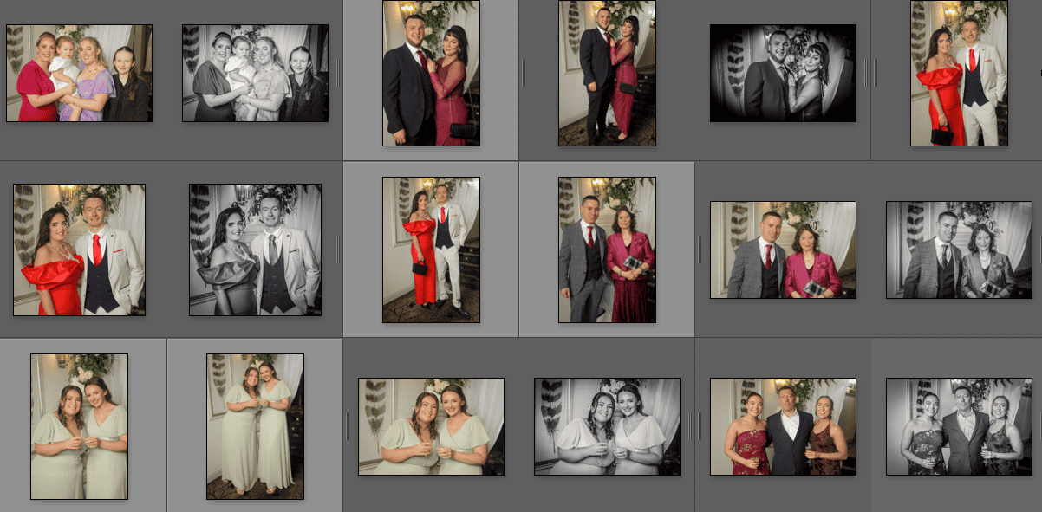Open the grey-suit man with plaid-clutch woman photo
The width and height of the screenshot is (1042, 512).
(606, 249)
